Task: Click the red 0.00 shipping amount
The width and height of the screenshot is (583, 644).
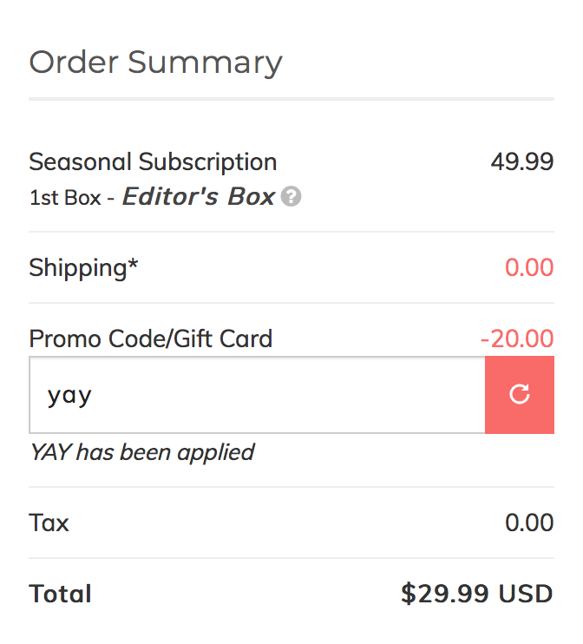Action: pyautogui.click(x=529, y=268)
